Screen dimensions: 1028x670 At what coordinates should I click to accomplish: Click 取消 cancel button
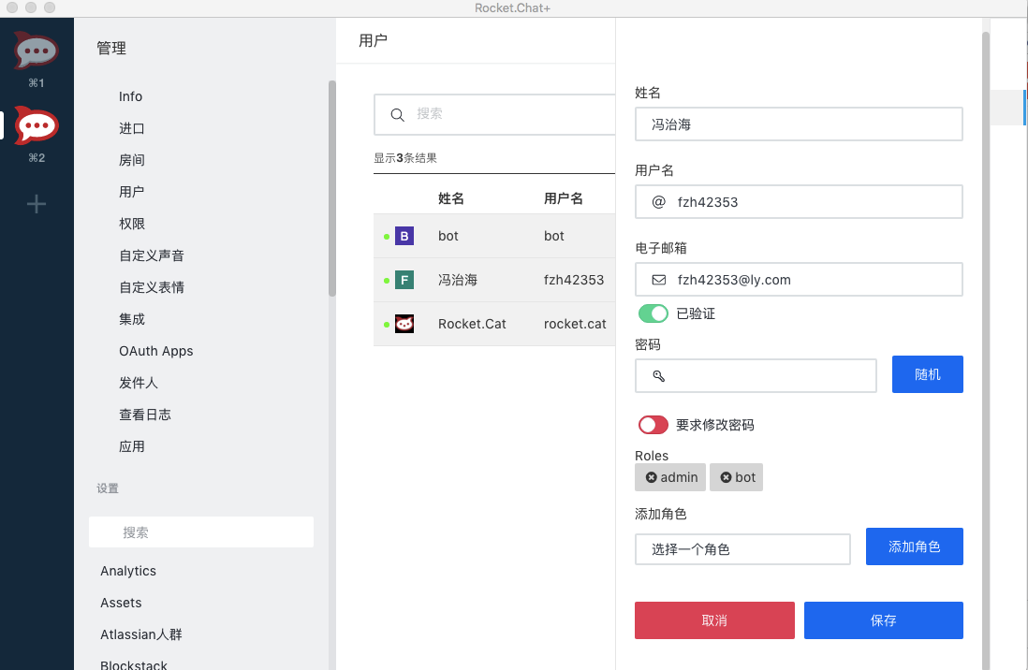click(714, 620)
